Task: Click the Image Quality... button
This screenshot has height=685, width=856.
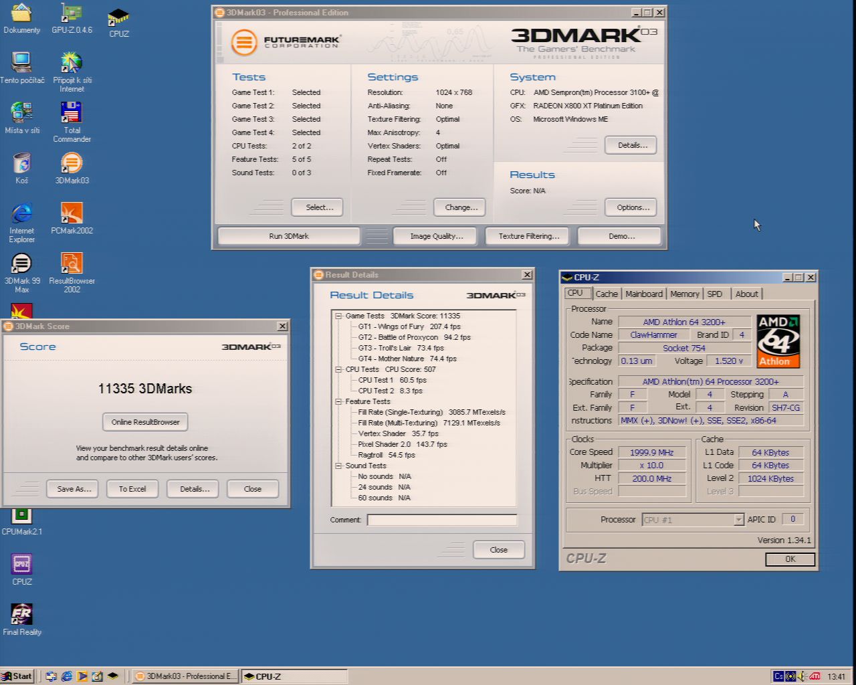Action: [x=436, y=236]
